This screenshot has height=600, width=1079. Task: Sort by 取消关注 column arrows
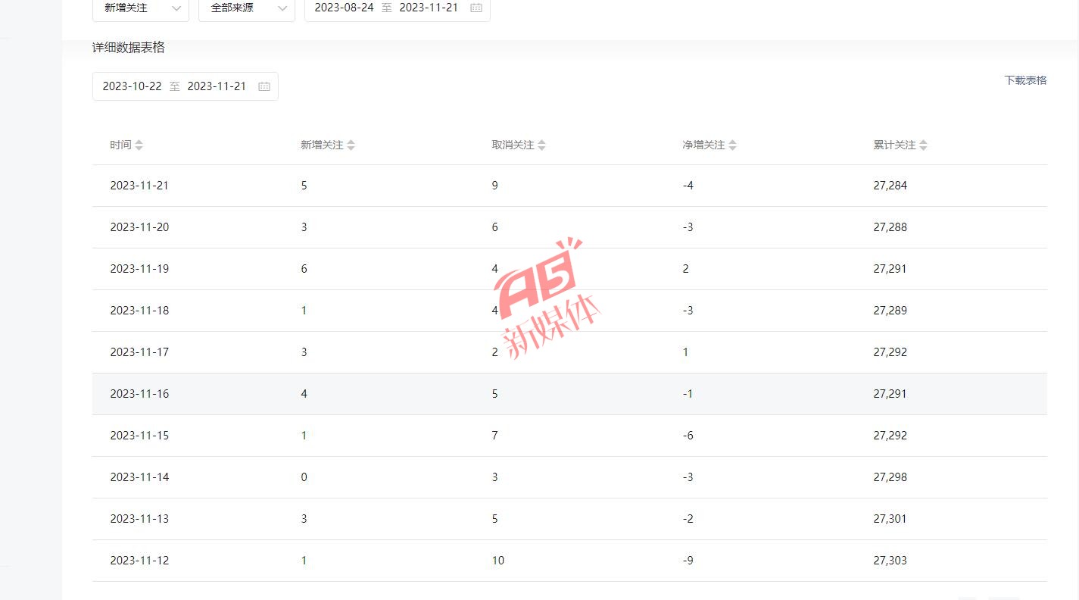click(x=541, y=145)
